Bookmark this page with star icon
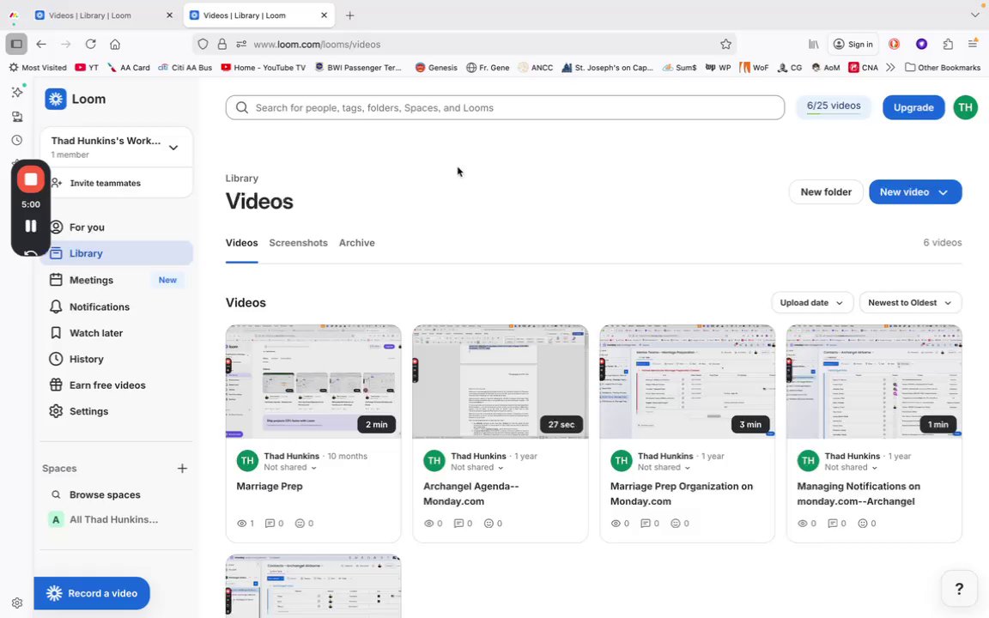Screen dimensions: 989x618 coord(726,44)
